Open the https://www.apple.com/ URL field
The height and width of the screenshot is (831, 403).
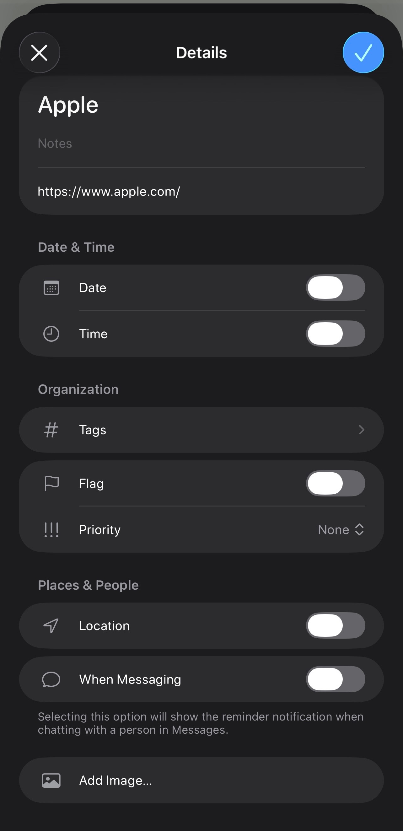point(109,192)
